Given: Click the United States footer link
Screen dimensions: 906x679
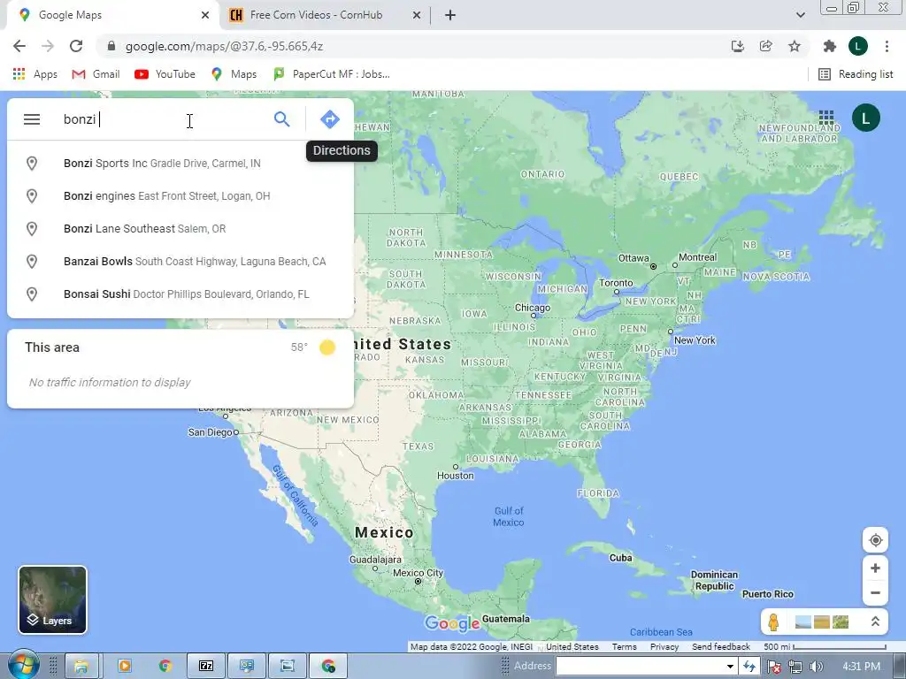Looking at the screenshot, I should tap(572, 646).
